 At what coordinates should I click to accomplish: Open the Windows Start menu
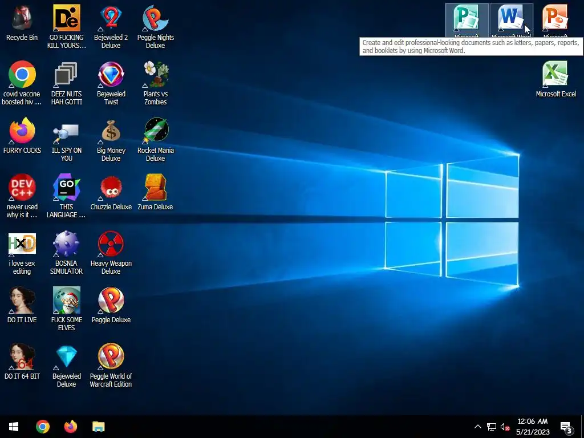coord(14,427)
